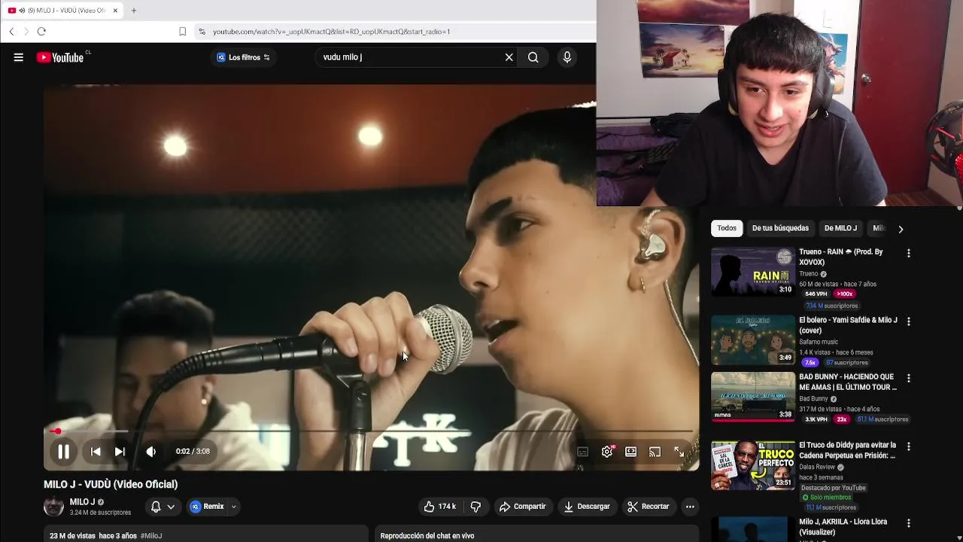This screenshot has width=963, height=542.
Task: Open Bad Bunny Haciendo Que Me Amas thumbnail
Action: (753, 397)
